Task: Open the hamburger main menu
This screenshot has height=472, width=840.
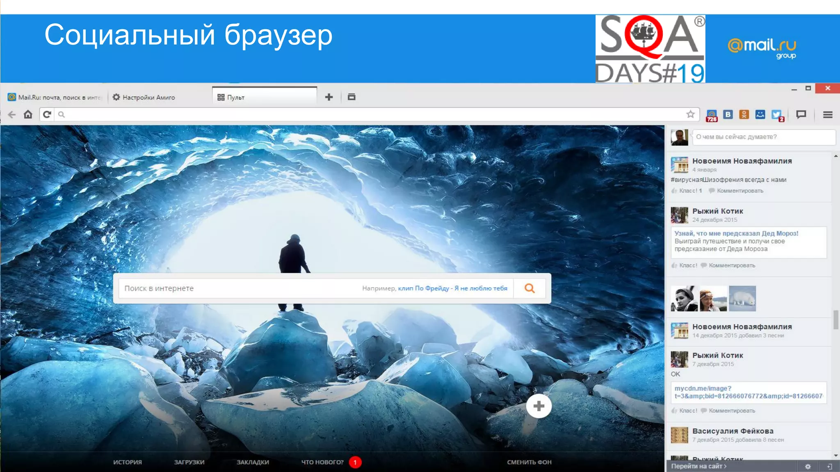Action: [x=828, y=115]
